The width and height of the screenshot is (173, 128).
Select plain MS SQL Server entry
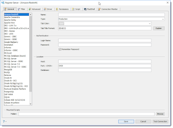point(17,59)
